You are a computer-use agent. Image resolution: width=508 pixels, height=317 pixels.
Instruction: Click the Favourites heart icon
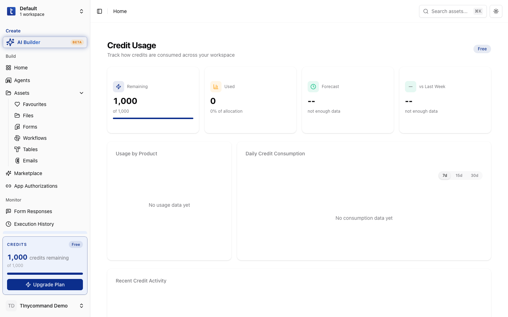(17, 104)
